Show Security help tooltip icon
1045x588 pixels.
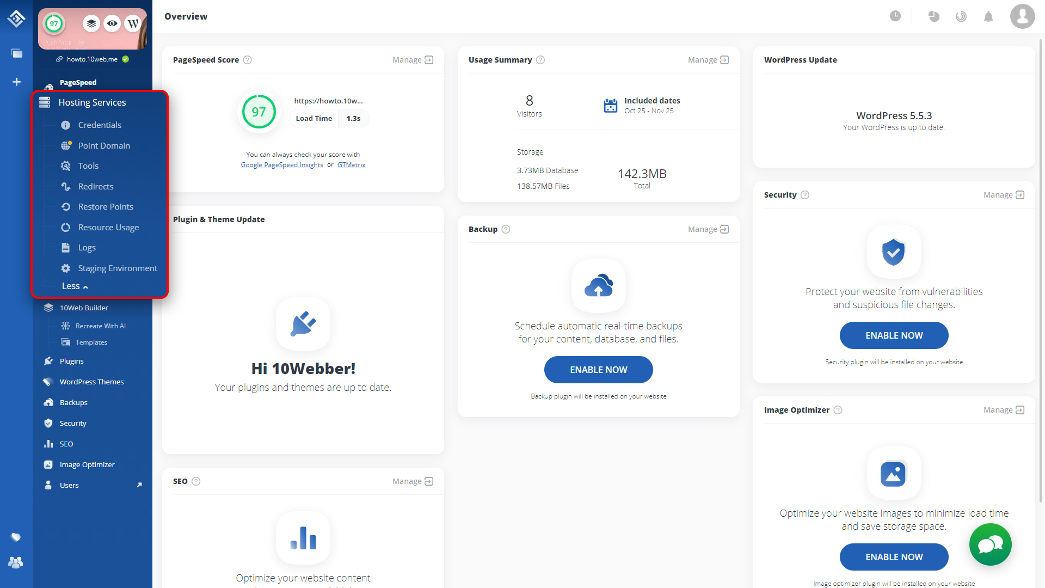pos(805,195)
